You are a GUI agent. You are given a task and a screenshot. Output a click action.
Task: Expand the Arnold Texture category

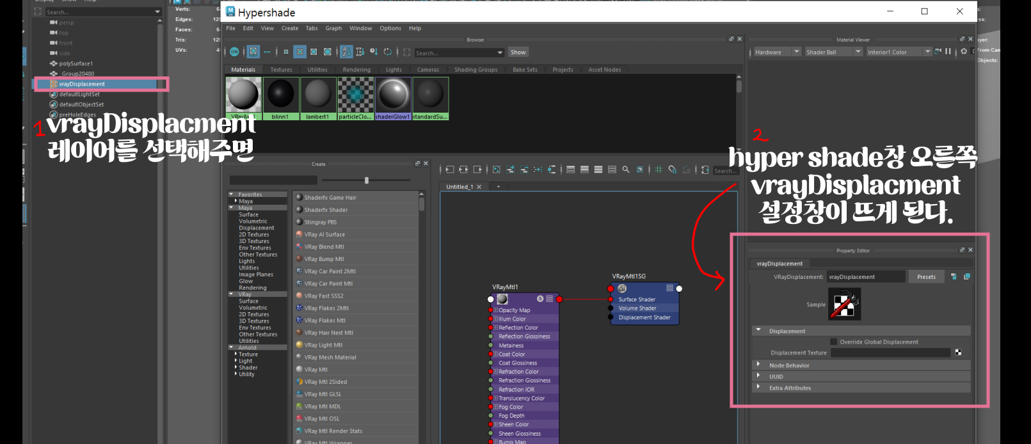click(x=236, y=354)
